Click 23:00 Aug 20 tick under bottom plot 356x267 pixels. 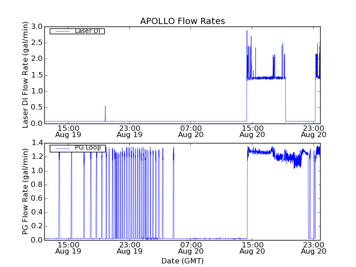(313, 247)
